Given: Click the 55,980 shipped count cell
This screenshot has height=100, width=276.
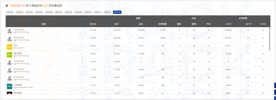Looking at the screenshot, I should tap(116, 46).
